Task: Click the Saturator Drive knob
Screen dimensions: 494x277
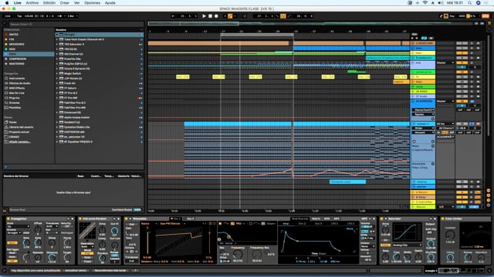Action: [386, 230]
